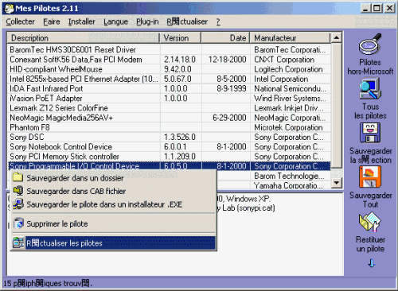Select HID-compliant WheelMouse row

click(169, 69)
